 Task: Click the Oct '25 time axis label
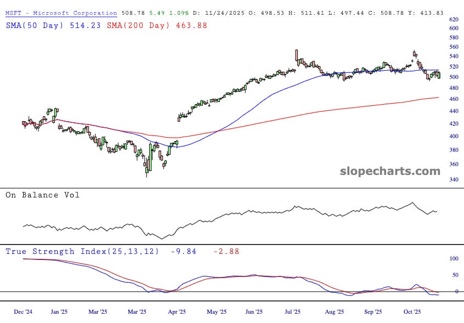(412, 312)
